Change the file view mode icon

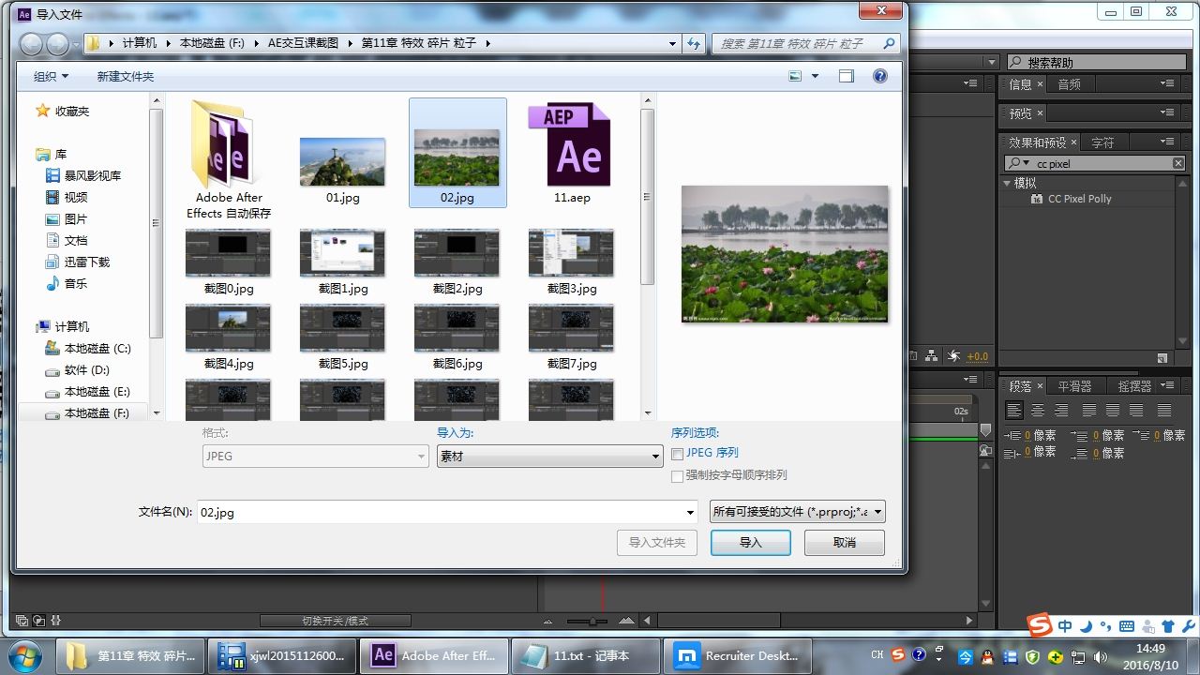point(796,76)
